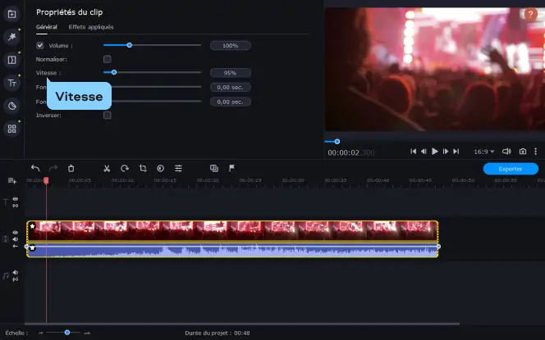Image resolution: width=545 pixels, height=340 pixels.
Task: Open the Titles text panel
Action: tap(11, 83)
